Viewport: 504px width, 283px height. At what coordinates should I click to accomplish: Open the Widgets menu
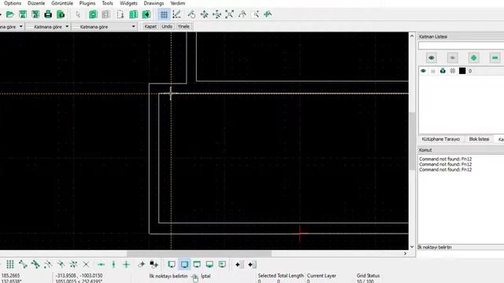coord(128,3)
